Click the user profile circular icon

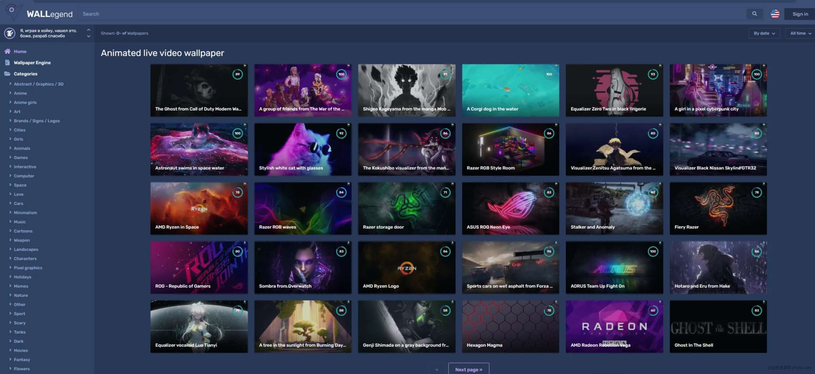pyautogui.click(x=10, y=33)
